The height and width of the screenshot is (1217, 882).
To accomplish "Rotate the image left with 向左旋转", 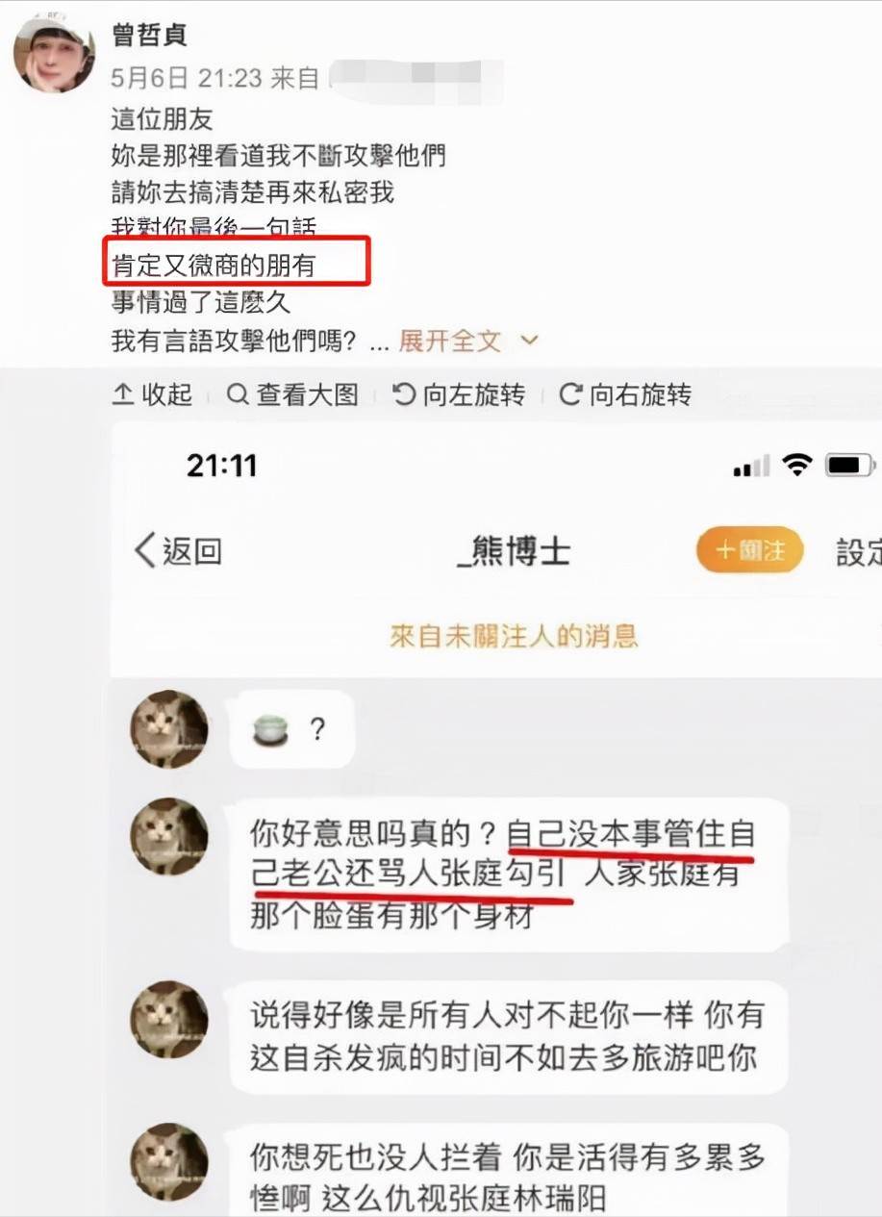I will tap(460, 394).
